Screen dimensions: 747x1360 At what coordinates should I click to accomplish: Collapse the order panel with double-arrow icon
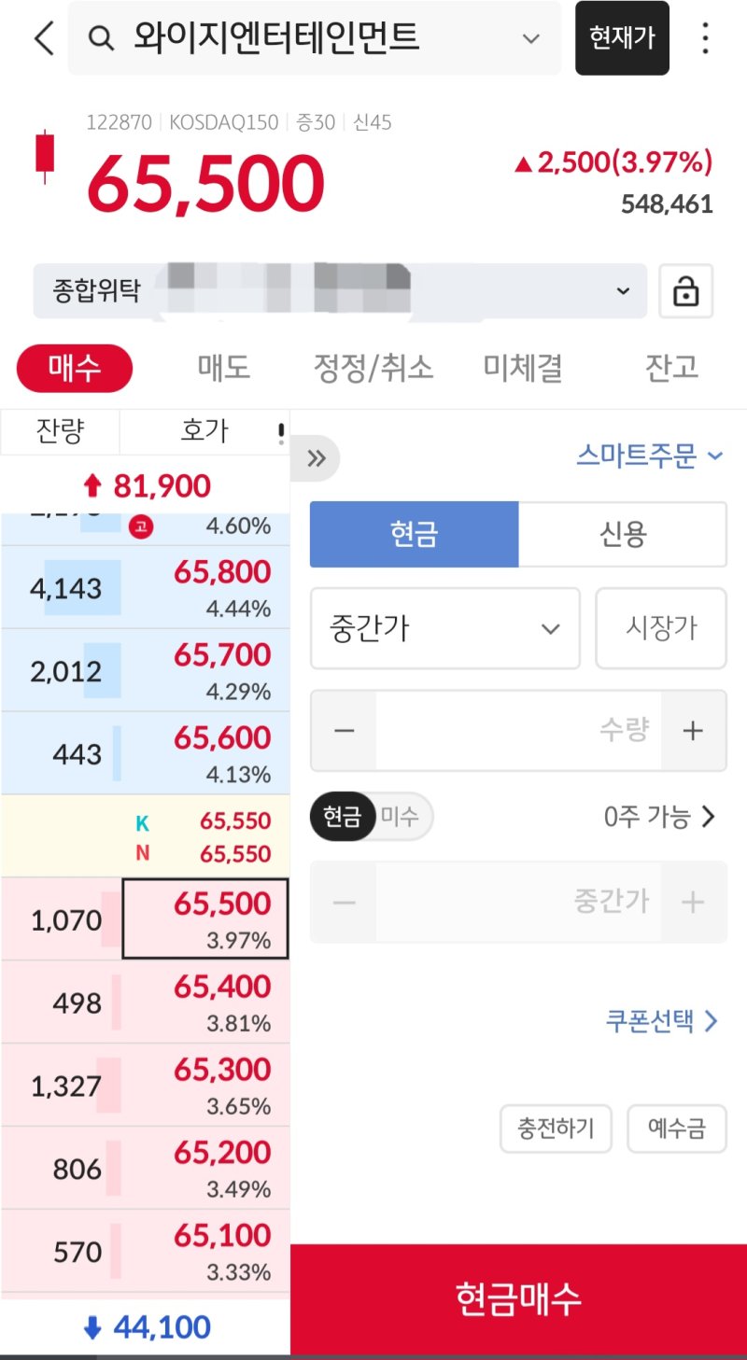pos(316,458)
